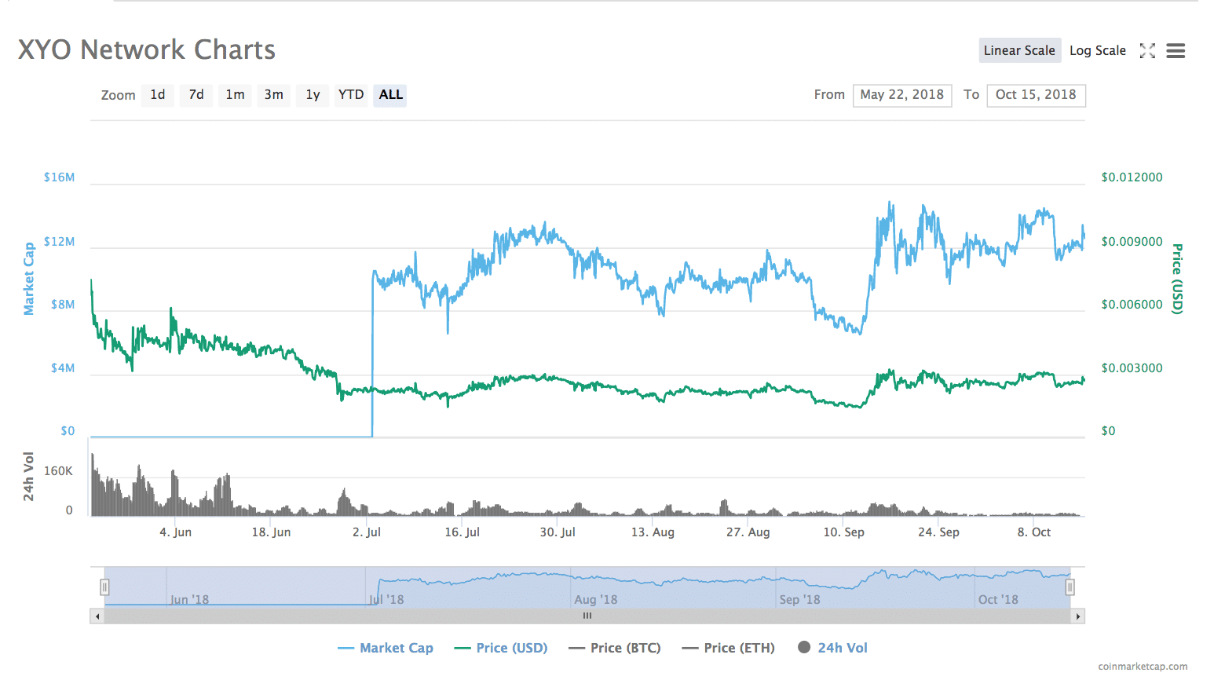Click the $0.009000 price axis label

(1132, 242)
